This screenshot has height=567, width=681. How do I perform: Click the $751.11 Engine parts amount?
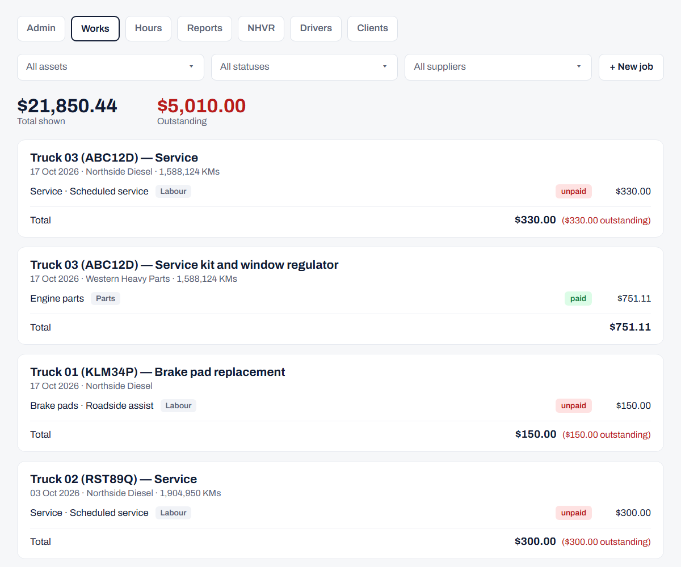[634, 299]
